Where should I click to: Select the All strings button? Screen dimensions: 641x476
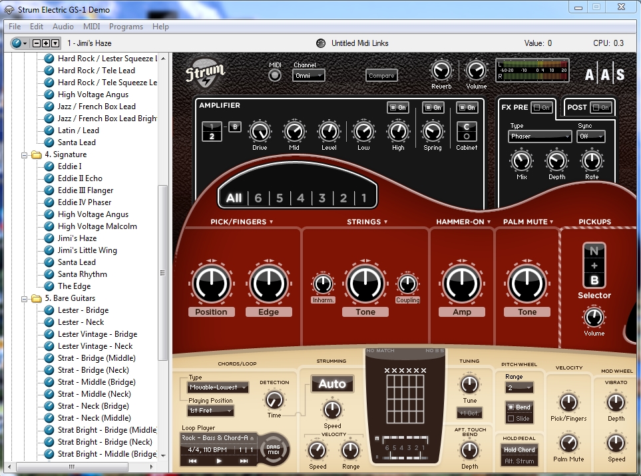click(x=234, y=198)
